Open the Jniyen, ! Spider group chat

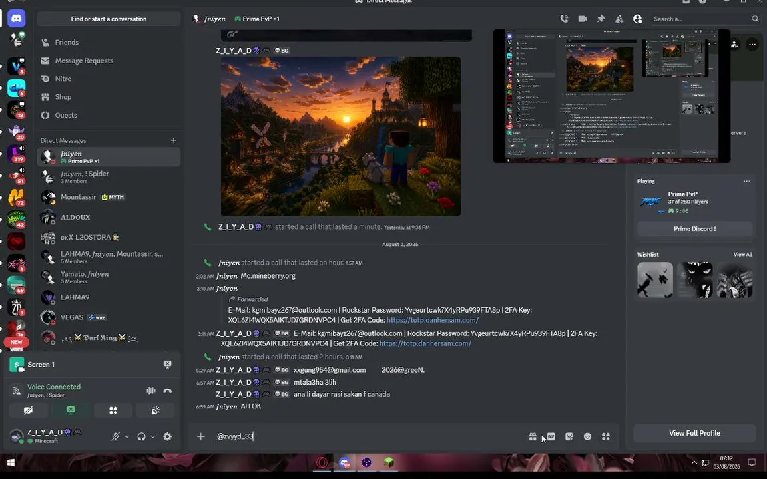click(109, 176)
